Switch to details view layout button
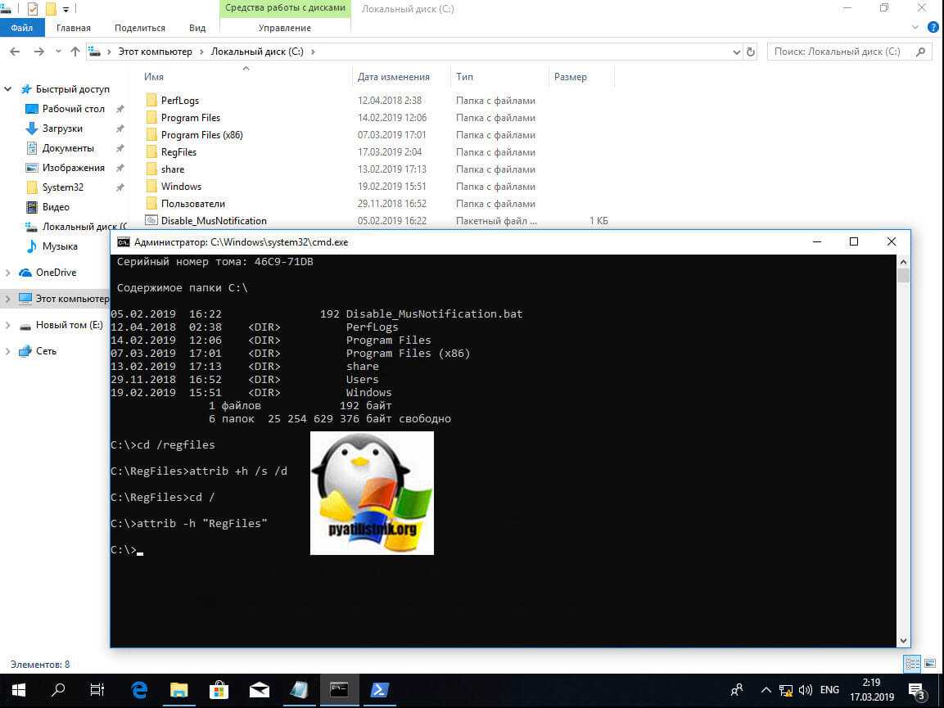944x708 pixels. click(911, 663)
